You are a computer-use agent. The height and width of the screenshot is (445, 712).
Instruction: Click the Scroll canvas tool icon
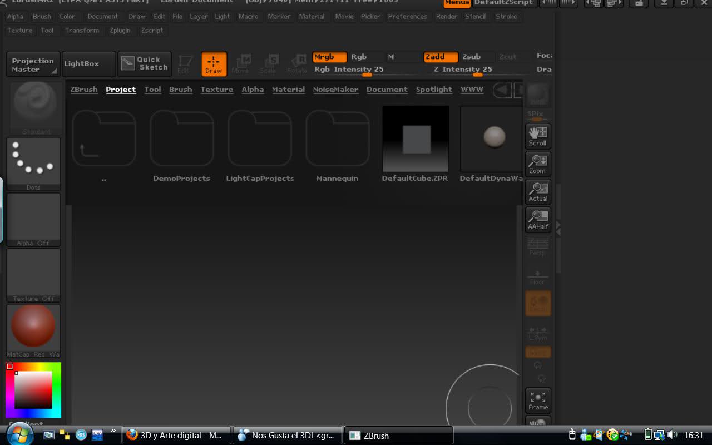[x=538, y=136]
